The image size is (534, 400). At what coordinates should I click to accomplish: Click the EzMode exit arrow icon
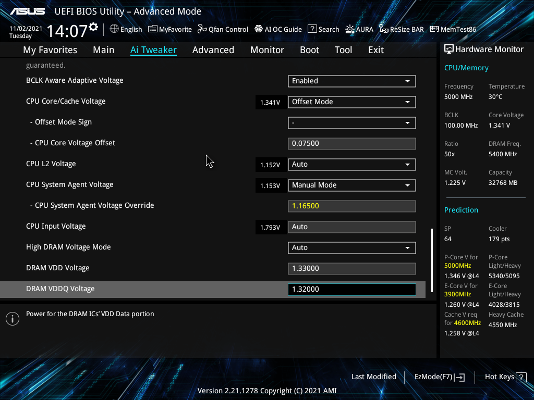pos(459,377)
